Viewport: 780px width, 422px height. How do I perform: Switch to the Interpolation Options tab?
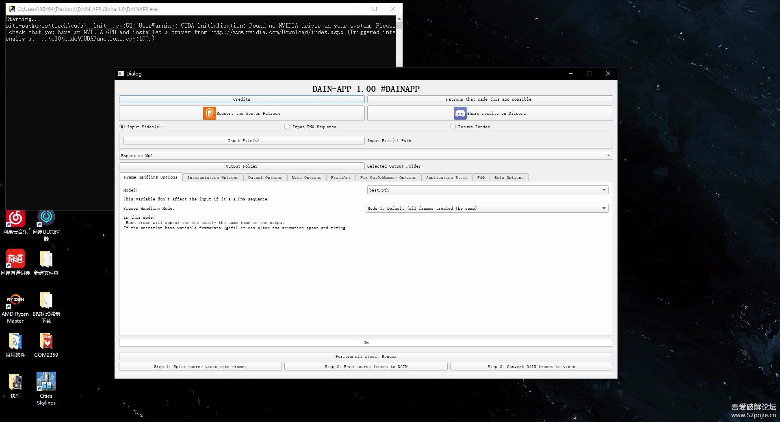point(213,178)
